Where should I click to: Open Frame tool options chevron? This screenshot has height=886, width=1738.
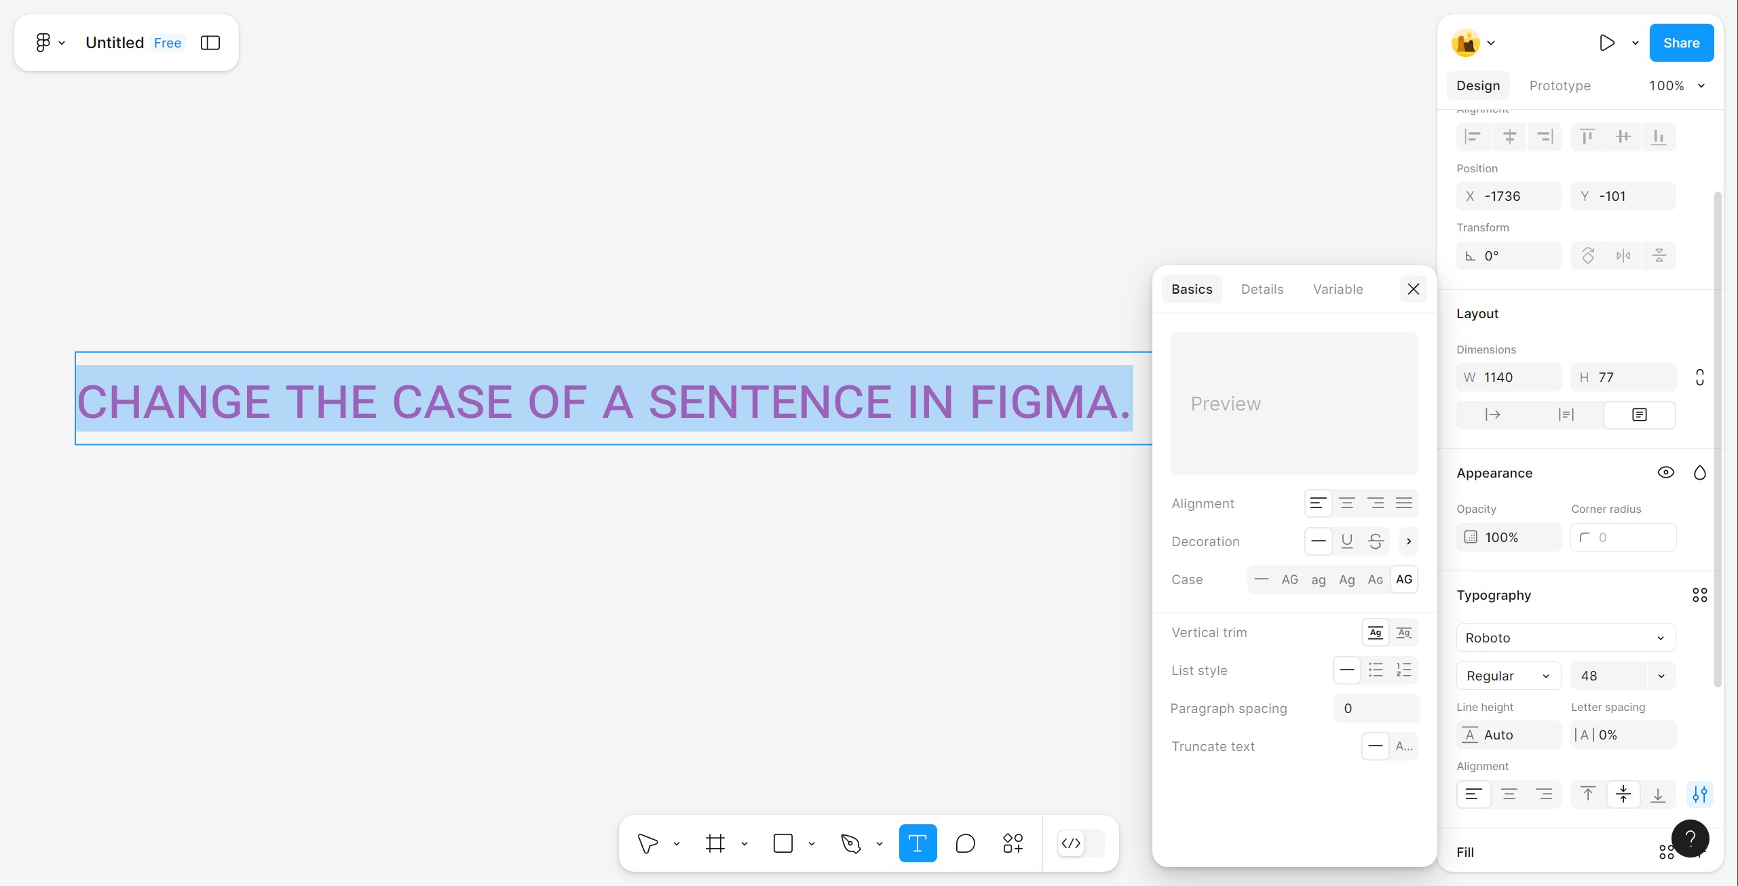pyautogui.click(x=744, y=843)
